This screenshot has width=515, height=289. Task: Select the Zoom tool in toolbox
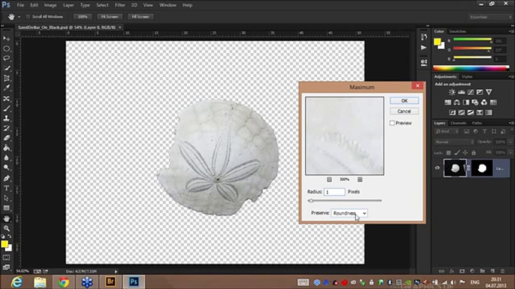(6, 228)
